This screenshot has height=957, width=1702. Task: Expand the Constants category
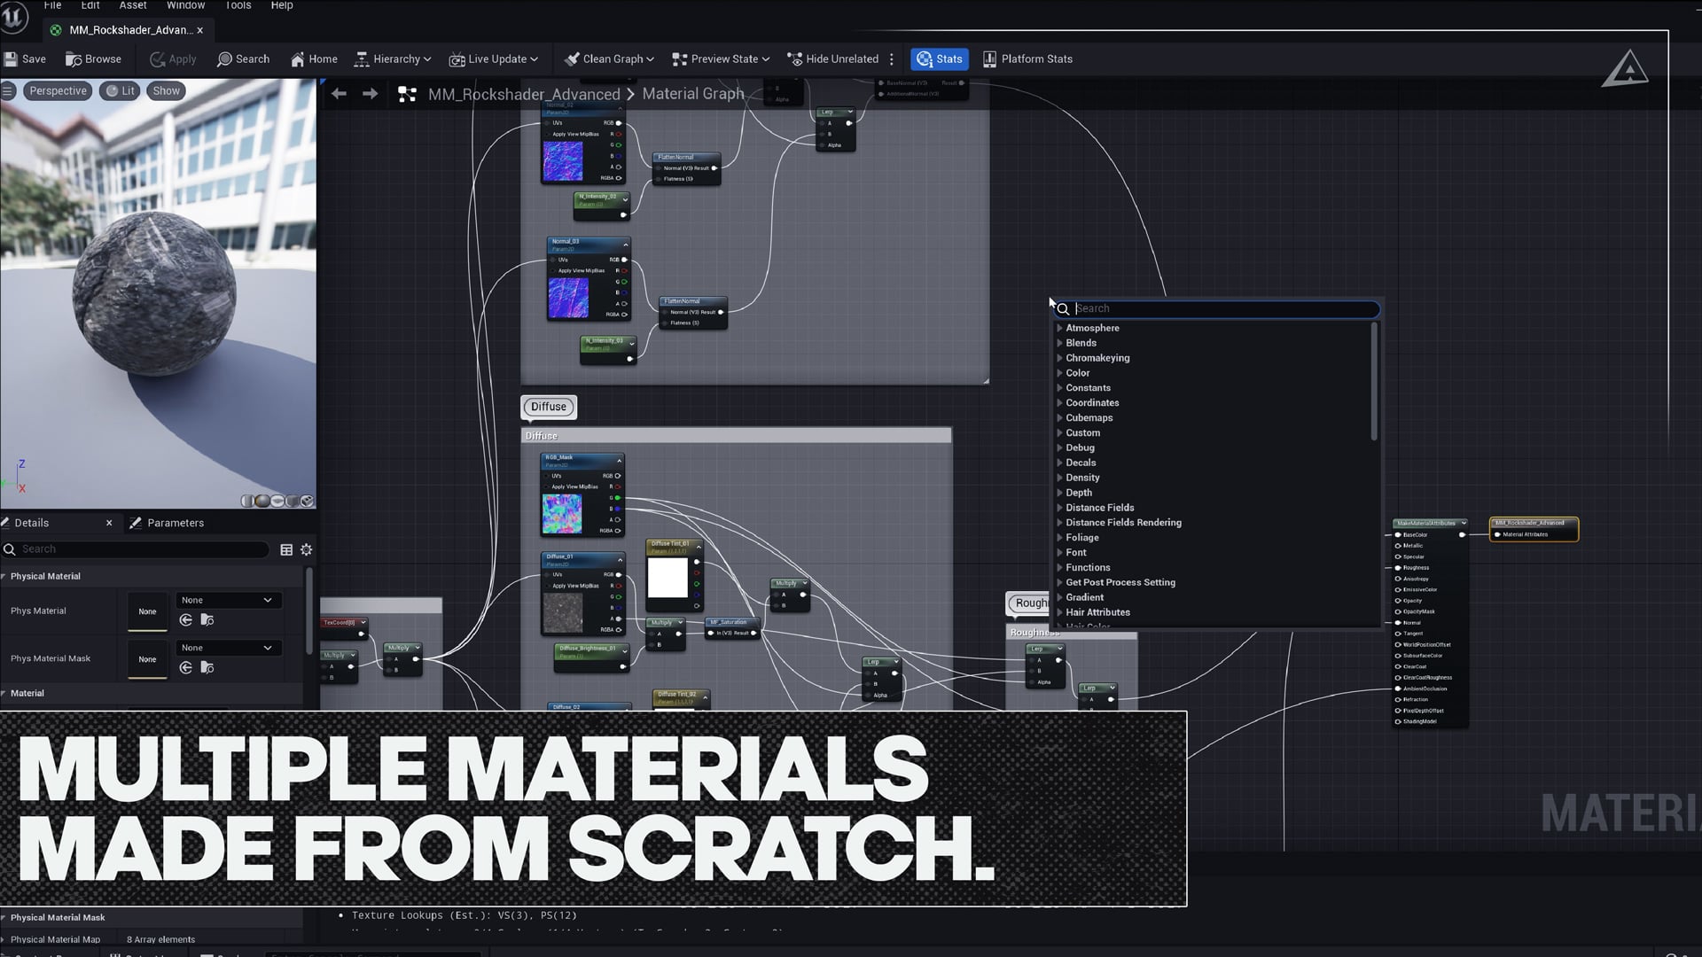click(1059, 388)
